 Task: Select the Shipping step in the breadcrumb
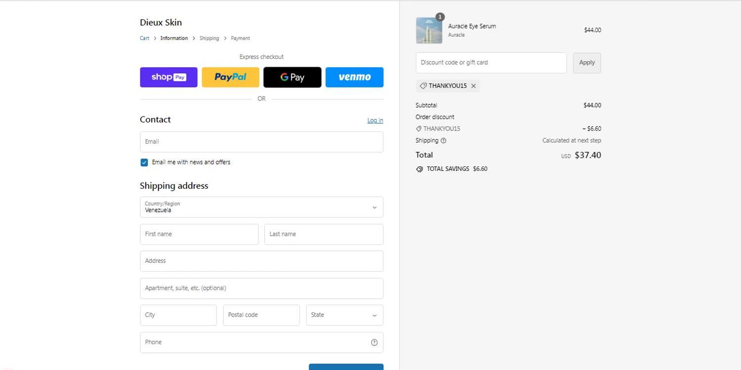coord(209,38)
